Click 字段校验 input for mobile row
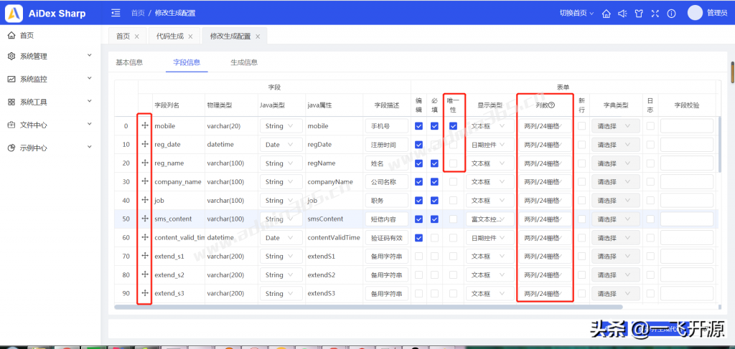The width and height of the screenshot is (735, 349). click(x=687, y=126)
